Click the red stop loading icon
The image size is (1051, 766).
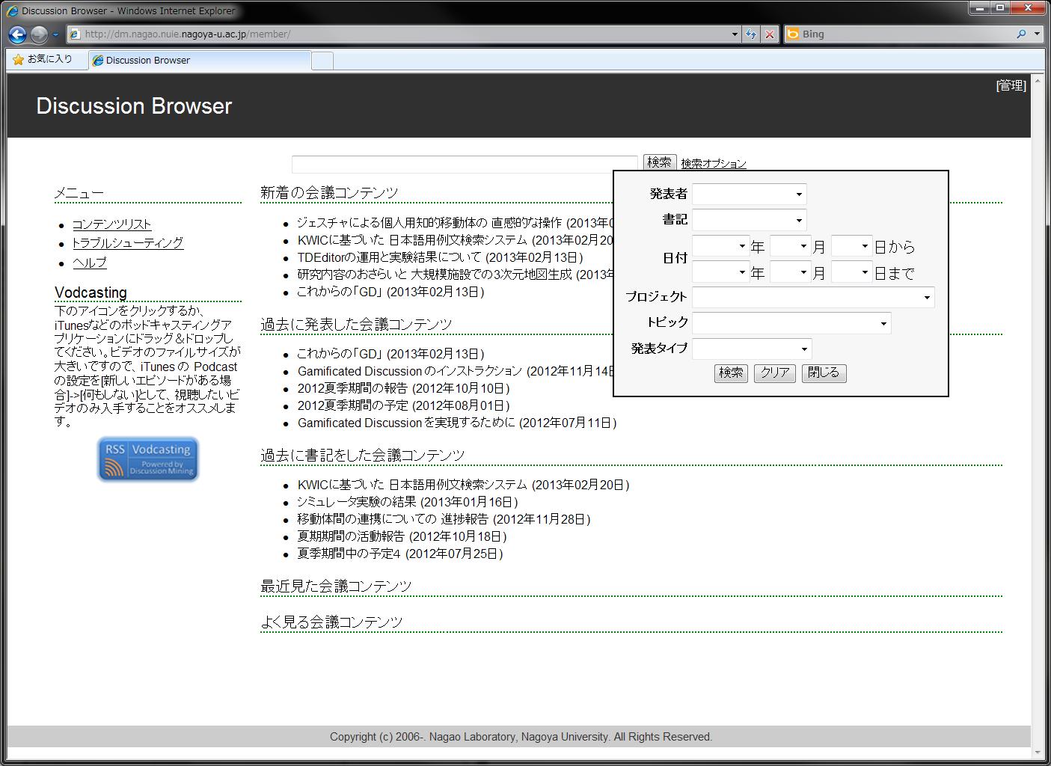769,34
